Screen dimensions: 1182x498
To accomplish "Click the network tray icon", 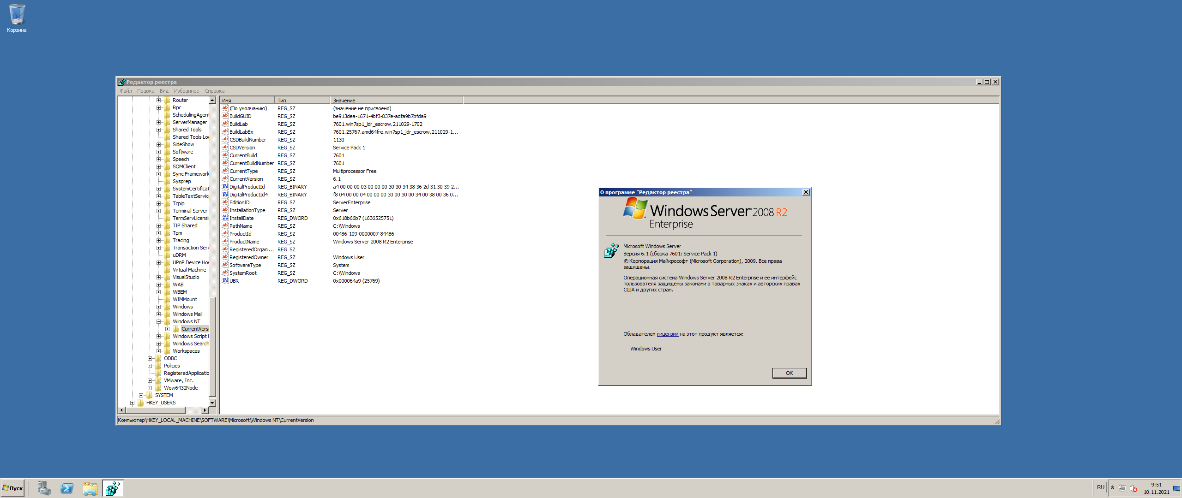I will (x=1122, y=488).
